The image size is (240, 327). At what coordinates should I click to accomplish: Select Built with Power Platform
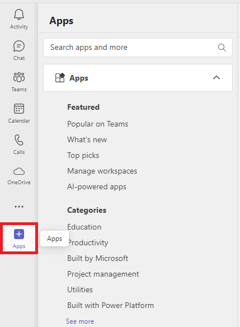[110, 305]
